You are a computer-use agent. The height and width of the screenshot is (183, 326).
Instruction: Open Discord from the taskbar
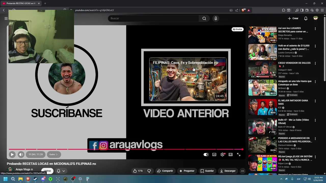[x=43, y=179]
